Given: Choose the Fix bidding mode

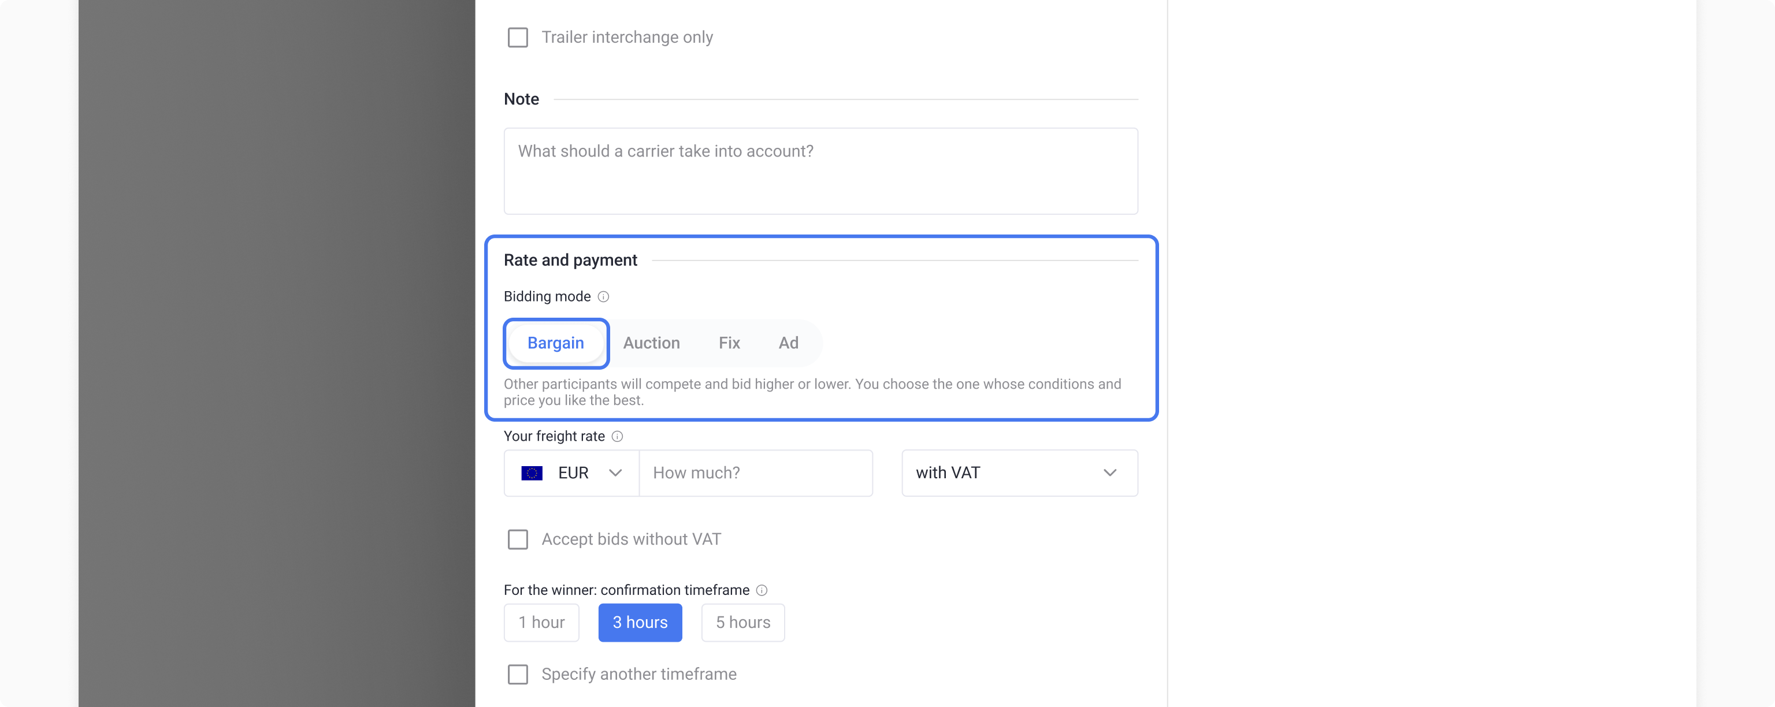Looking at the screenshot, I should (729, 343).
